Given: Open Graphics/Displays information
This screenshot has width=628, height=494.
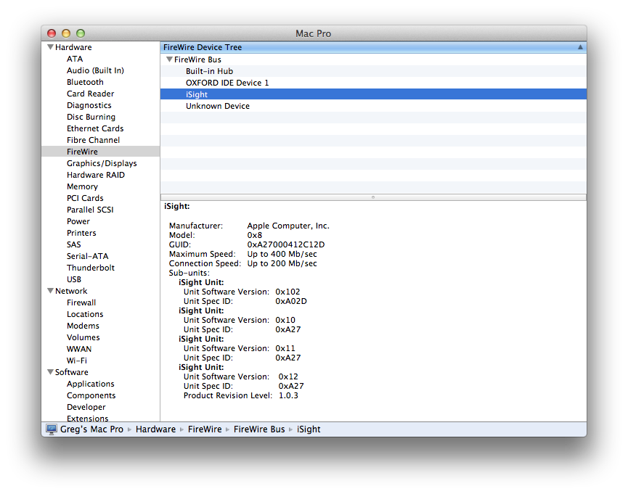Looking at the screenshot, I should point(102,163).
